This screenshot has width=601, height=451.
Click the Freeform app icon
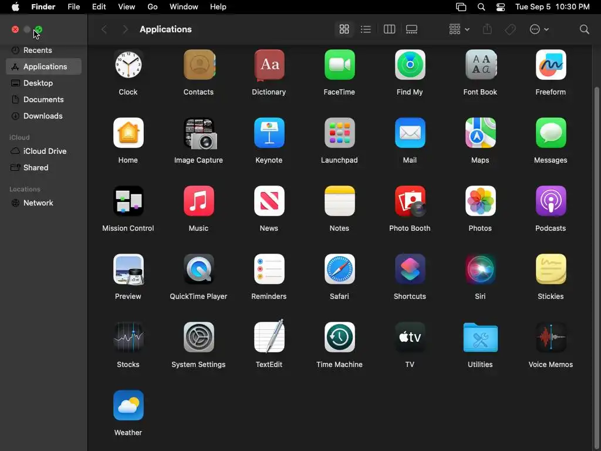(x=551, y=65)
